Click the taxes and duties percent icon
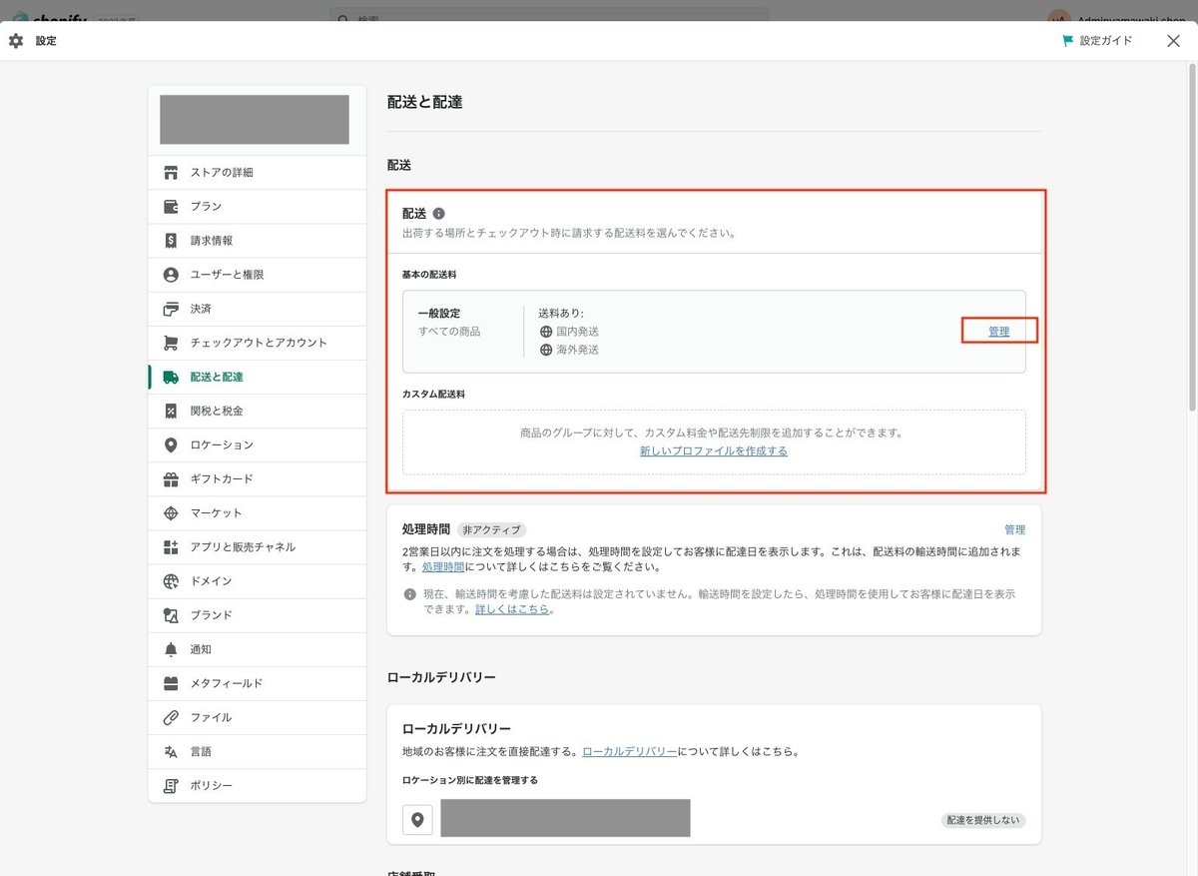The width and height of the screenshot is (1198, 876). click(x=171, y=411)
